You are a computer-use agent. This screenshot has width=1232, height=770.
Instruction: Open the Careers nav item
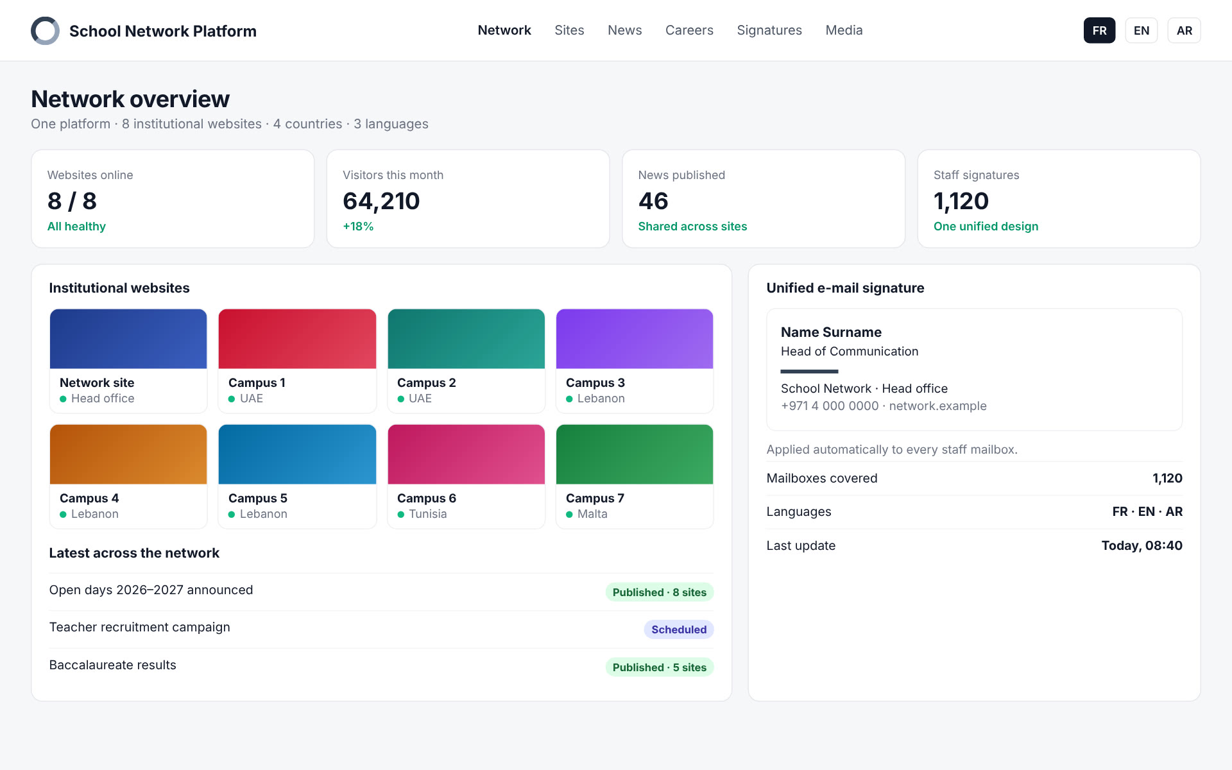(689, 30)
